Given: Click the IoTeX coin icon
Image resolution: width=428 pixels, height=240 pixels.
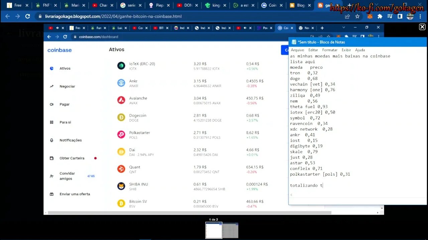Looking at the screenshot, I should click(121, 66).
